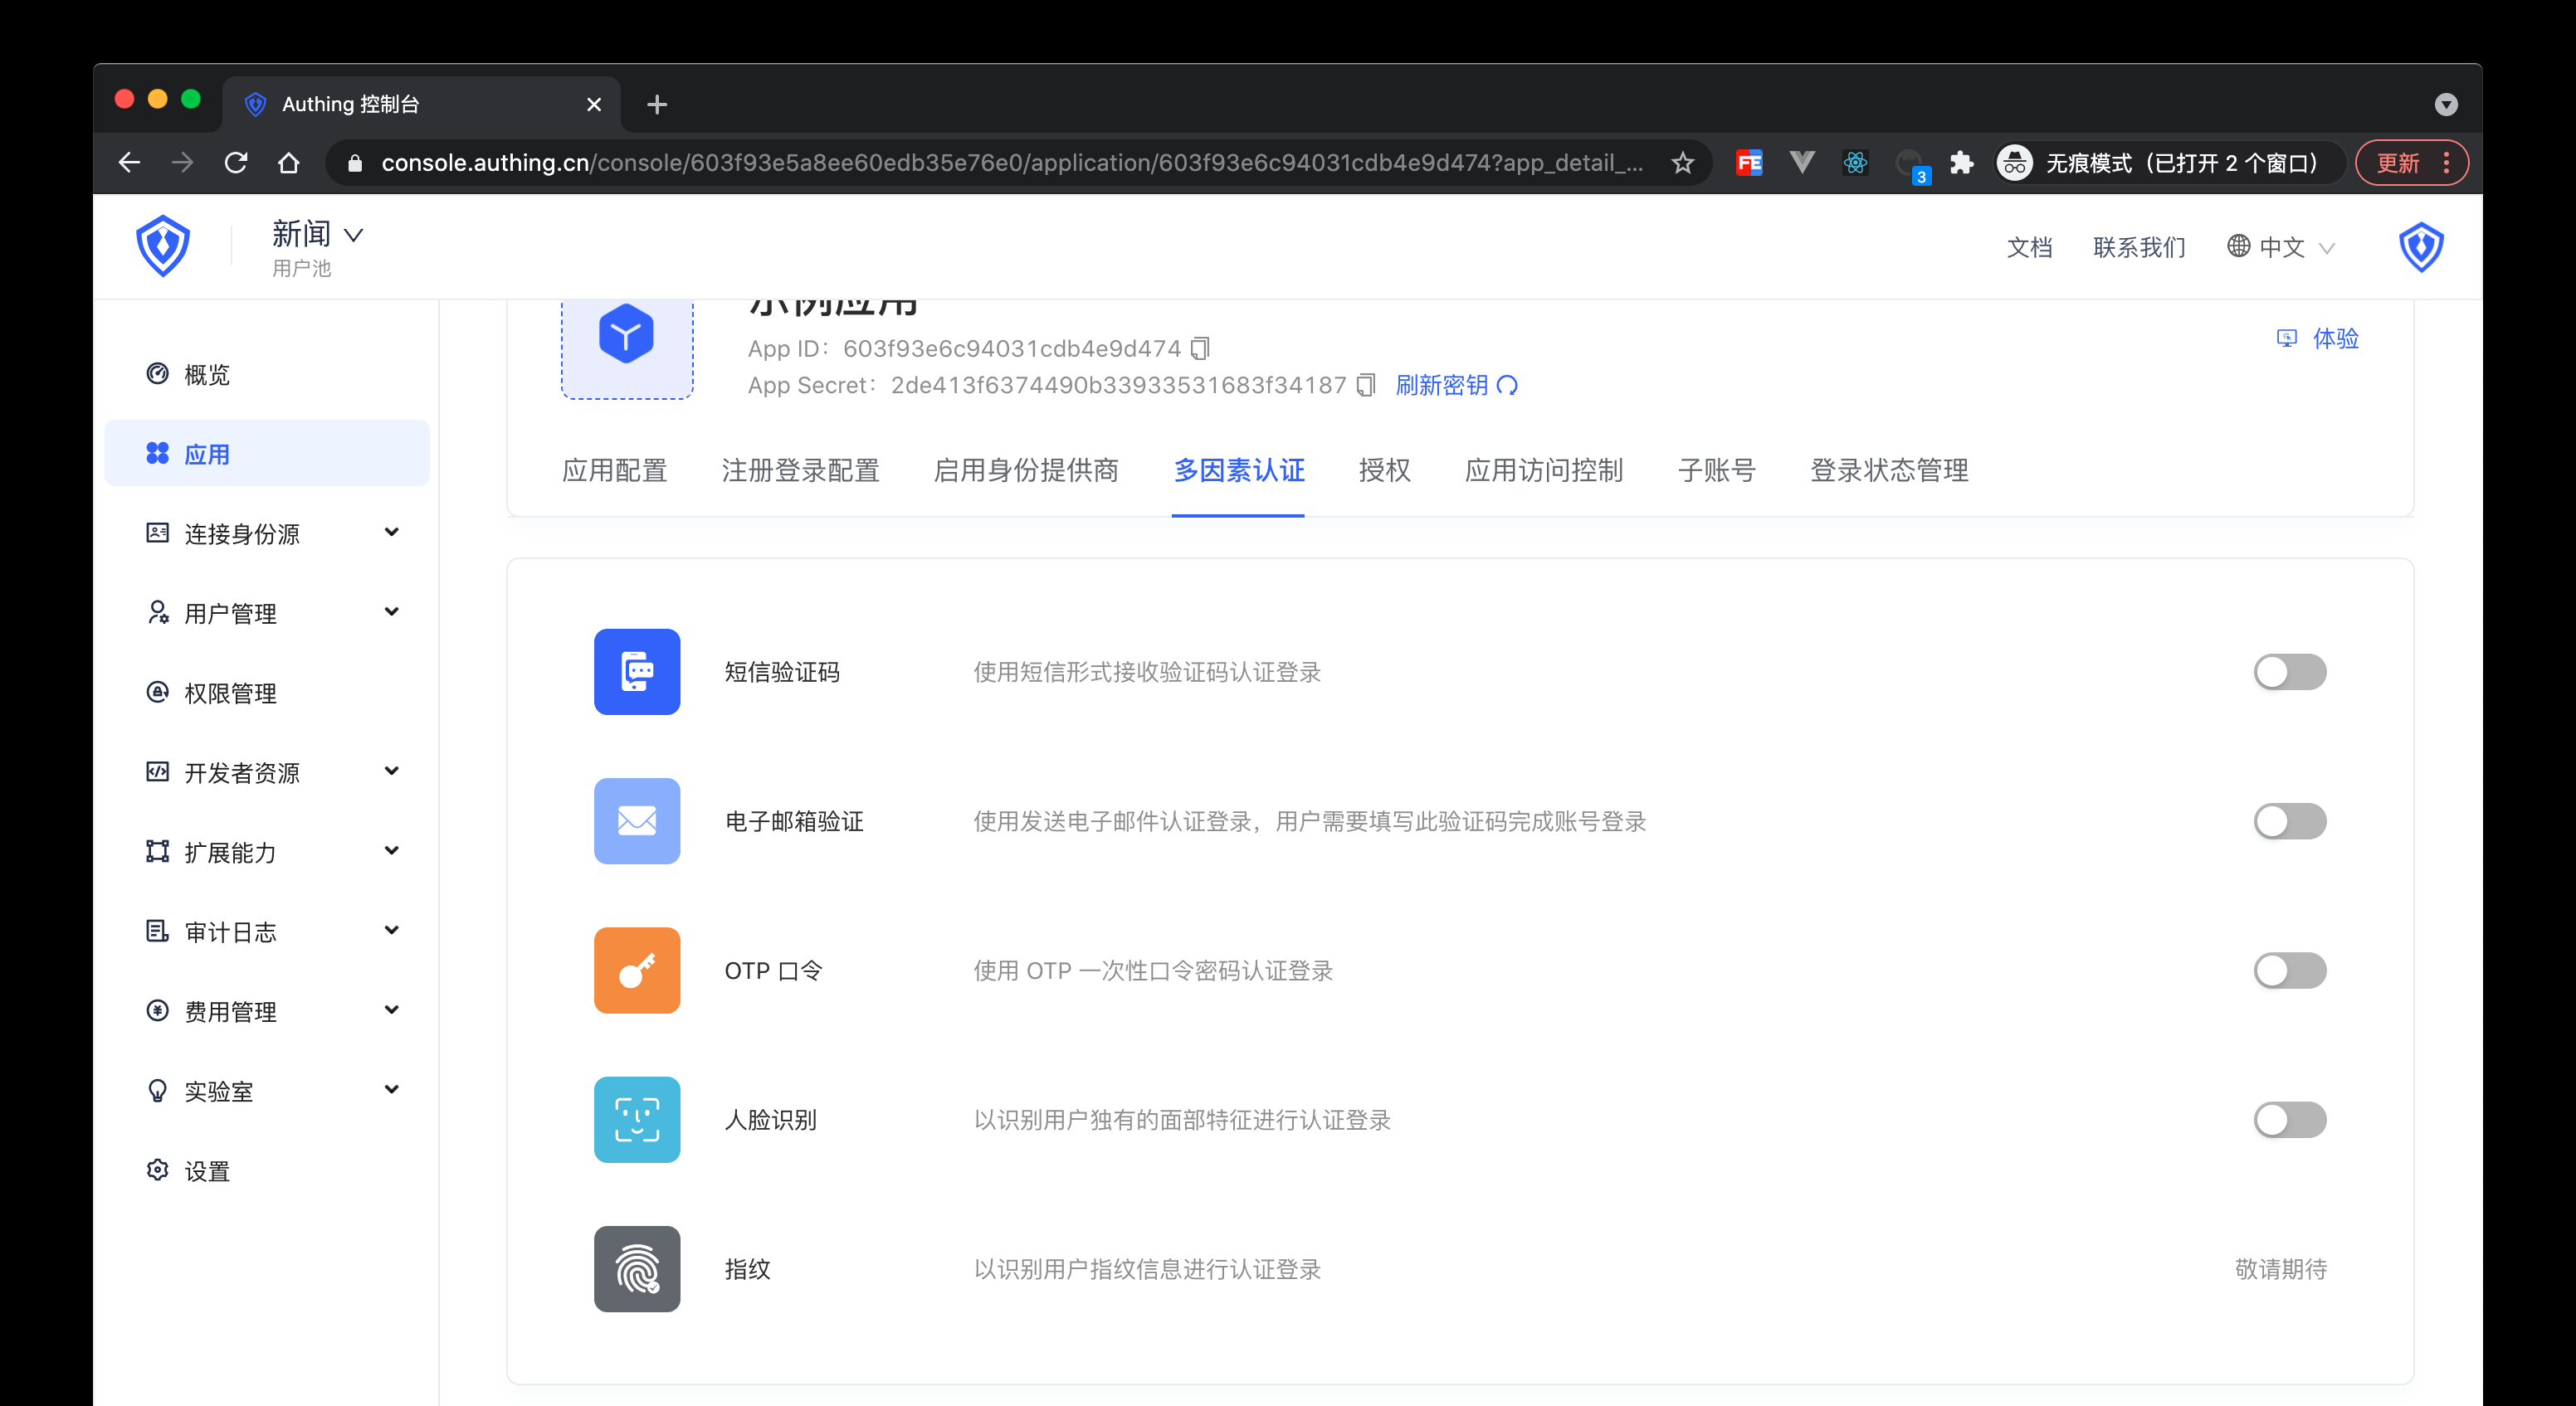Click the user avatar shield at top right
Viewport: 2576px width, 1406px height.
(2421, 247)
